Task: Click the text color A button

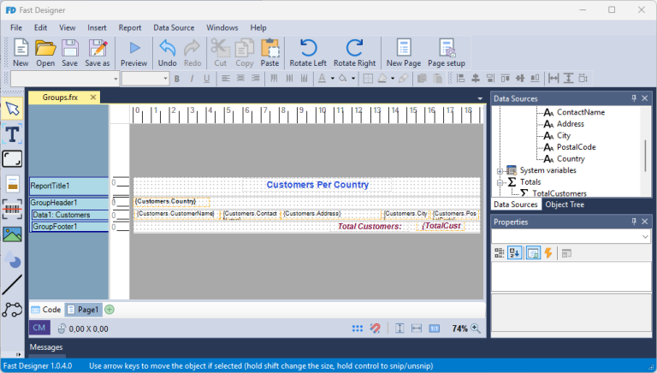Action: click(322, 79)
